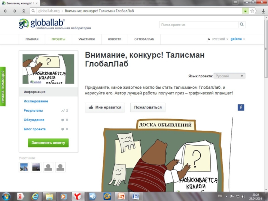Screen dimensions: 268x201
Task: Open Yandex home via the Я button
Action: (x=23, y=11)
